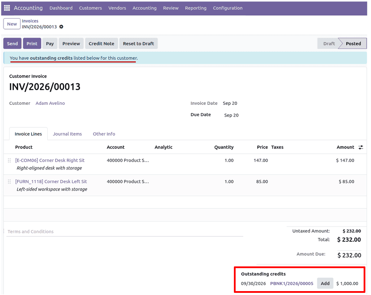Click the Preview button

71,43
